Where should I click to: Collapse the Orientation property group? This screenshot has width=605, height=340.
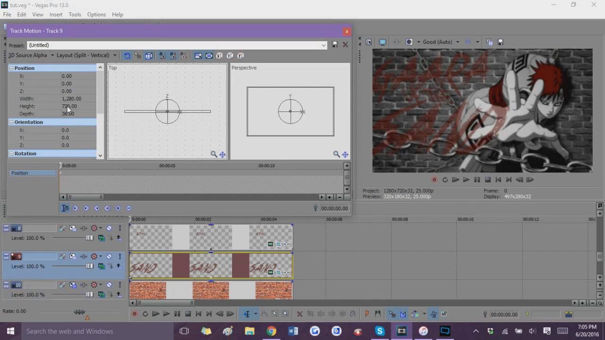(x=11, y=122)
